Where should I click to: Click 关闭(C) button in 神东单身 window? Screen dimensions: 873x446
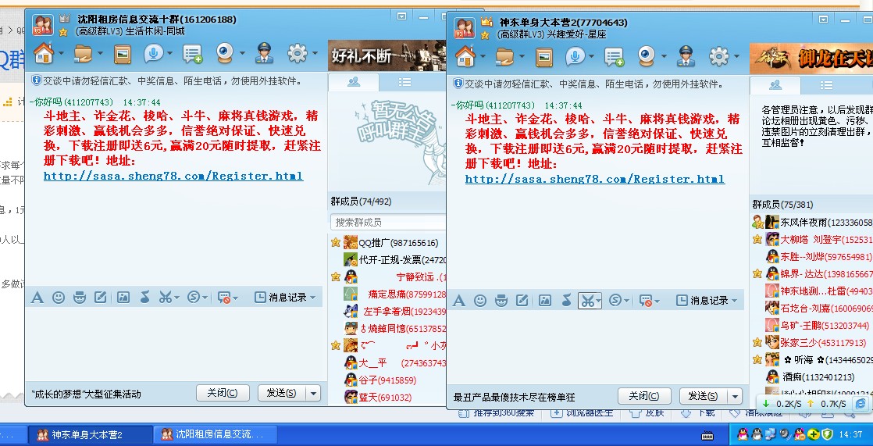point(644,397)
